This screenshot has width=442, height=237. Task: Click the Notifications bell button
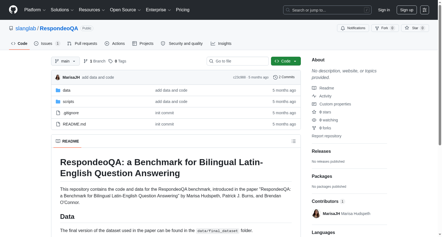coord(353,28)
